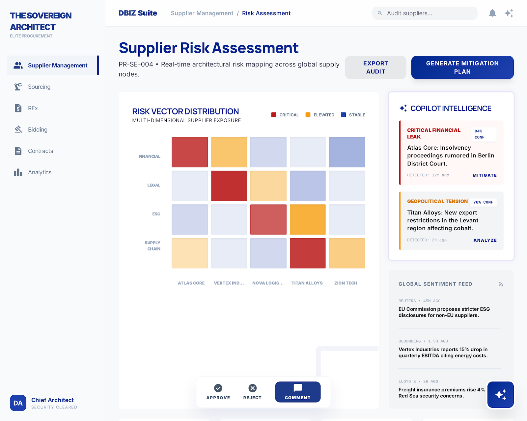Click Critical Financial Leak alert title
Viewport: 527px width, 421px height.
pos(434,134)
